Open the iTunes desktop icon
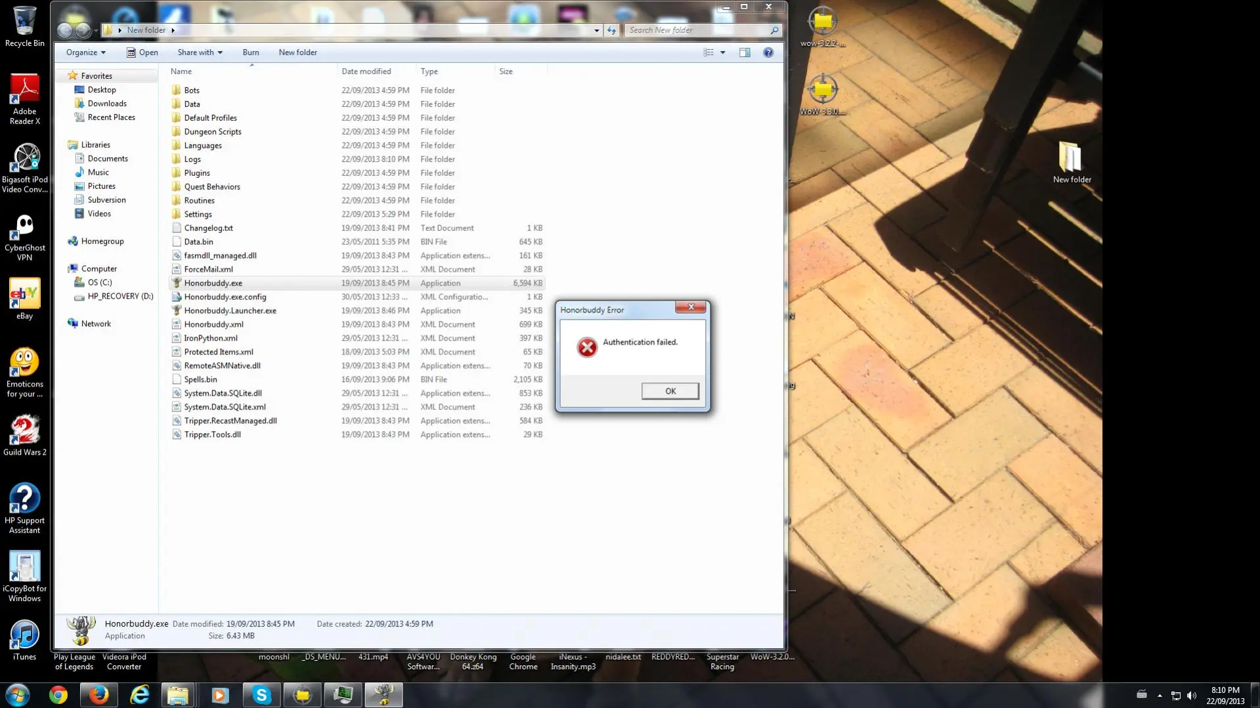 (x=25, y=640)
